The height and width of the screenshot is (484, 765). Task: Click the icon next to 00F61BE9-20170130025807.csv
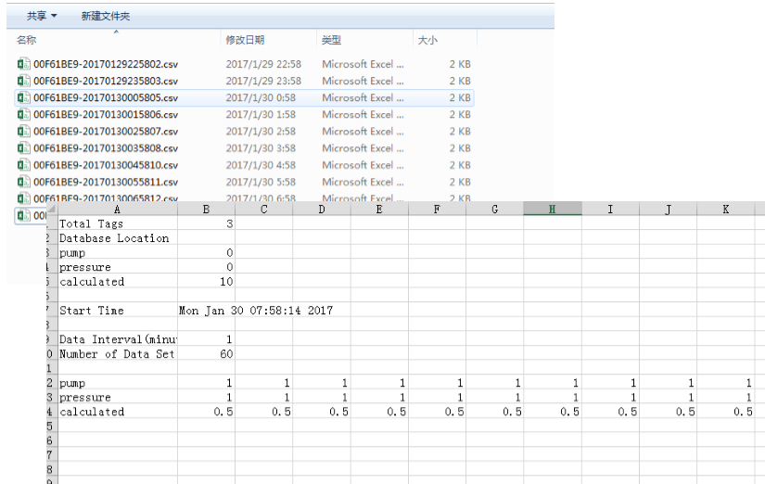[x=24, y=132]
